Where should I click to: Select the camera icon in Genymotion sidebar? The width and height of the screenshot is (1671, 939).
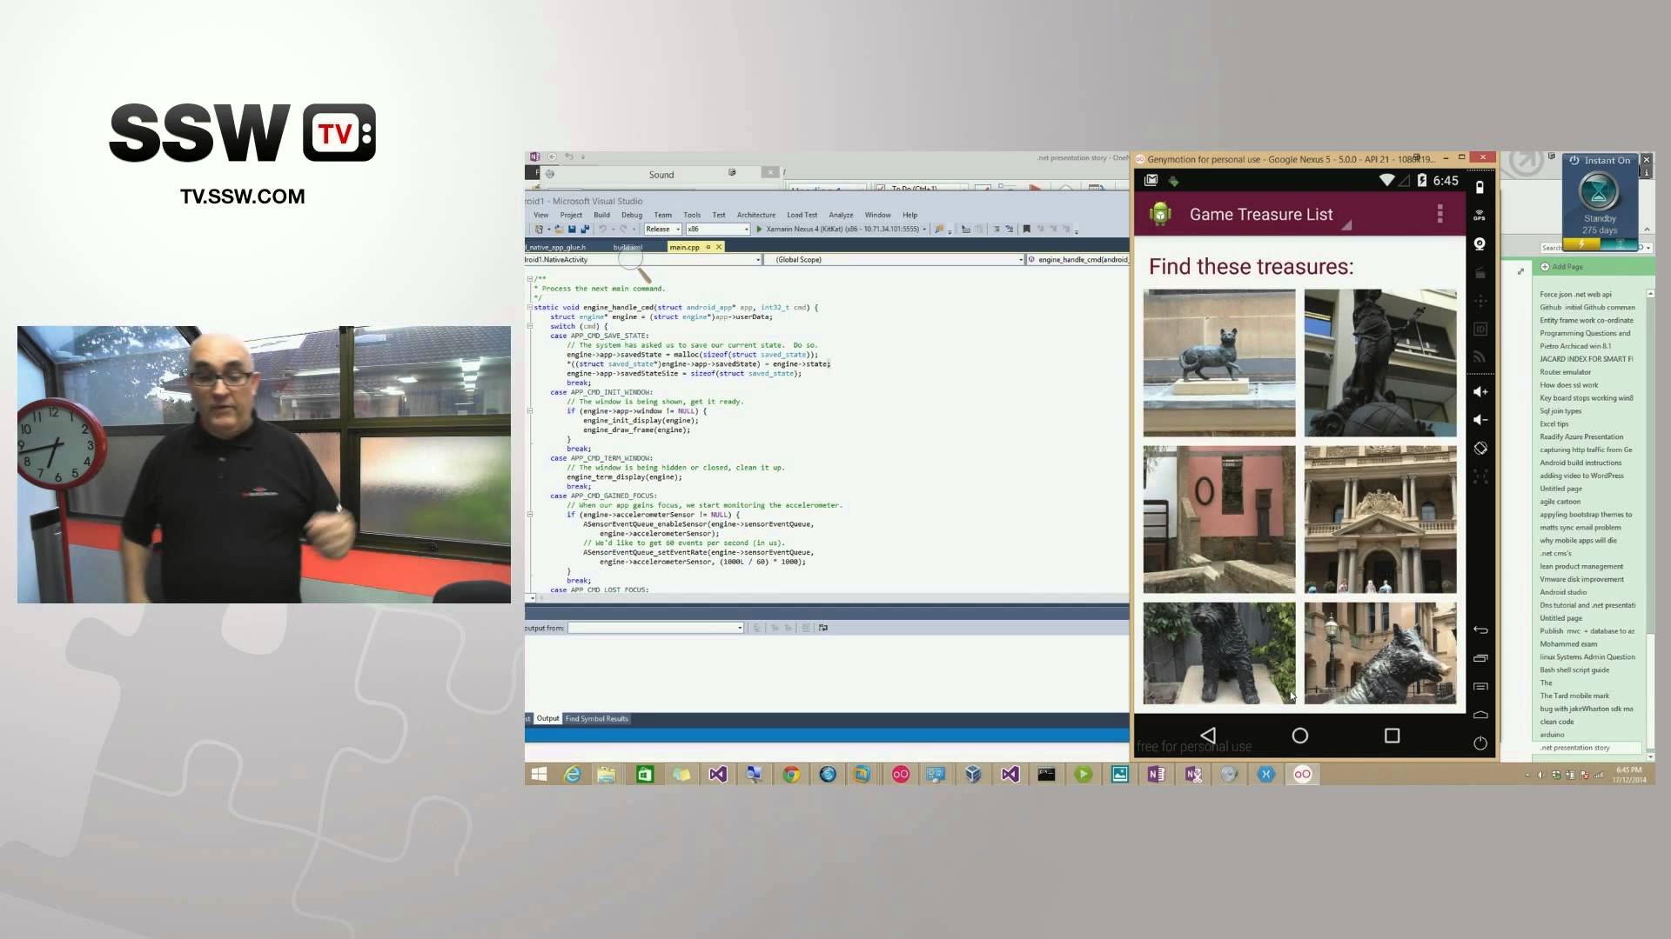click(1480, 244)
